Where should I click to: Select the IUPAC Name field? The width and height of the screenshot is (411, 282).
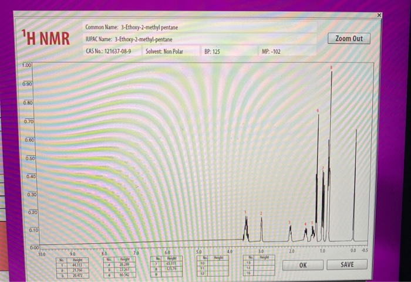pos(200,39)
